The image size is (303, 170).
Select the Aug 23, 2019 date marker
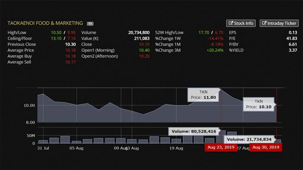point(221,147)
